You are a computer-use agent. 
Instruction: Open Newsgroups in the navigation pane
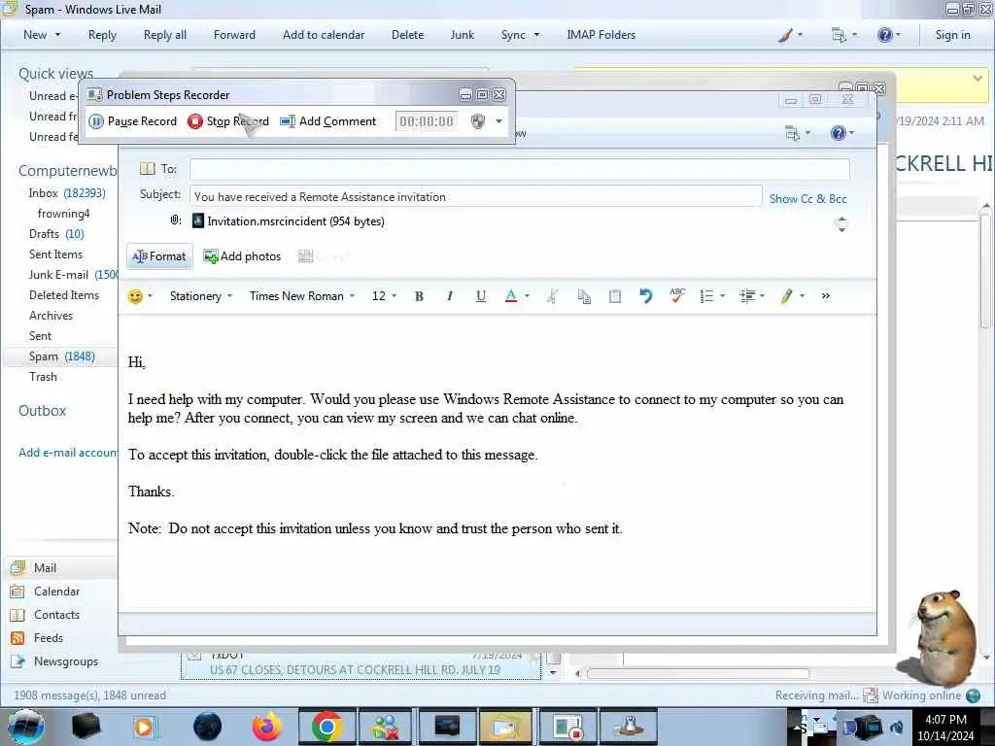pos(66,661)
